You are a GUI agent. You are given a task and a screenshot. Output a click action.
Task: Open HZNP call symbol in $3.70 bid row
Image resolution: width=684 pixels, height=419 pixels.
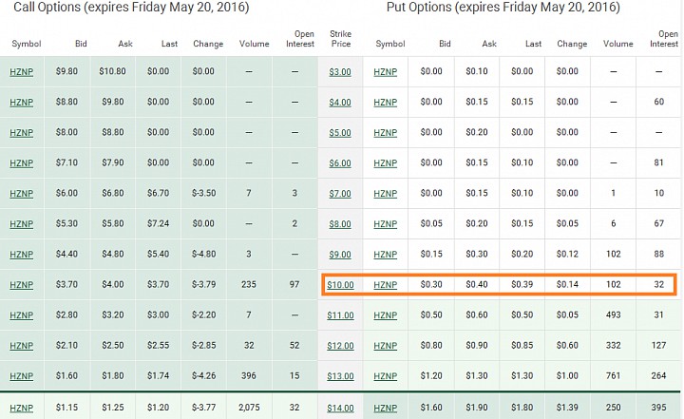(x=21, y=285)
